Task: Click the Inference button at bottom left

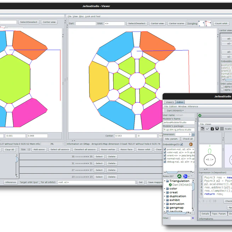Action: point(11,182)
